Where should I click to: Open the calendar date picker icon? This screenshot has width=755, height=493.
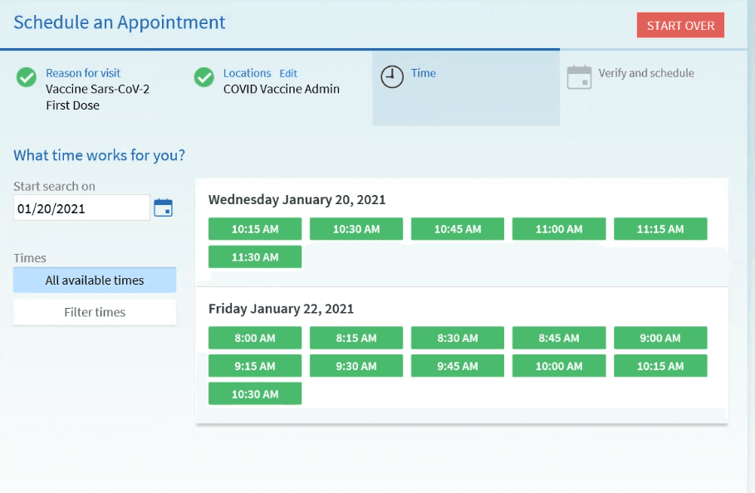pos(164,207)
